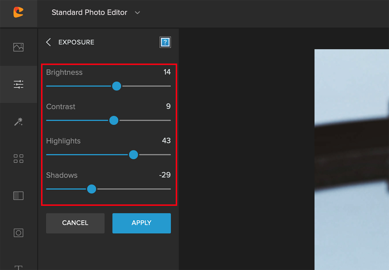
Task: Select the Text tool icon
Action: [x=19, y=267]
